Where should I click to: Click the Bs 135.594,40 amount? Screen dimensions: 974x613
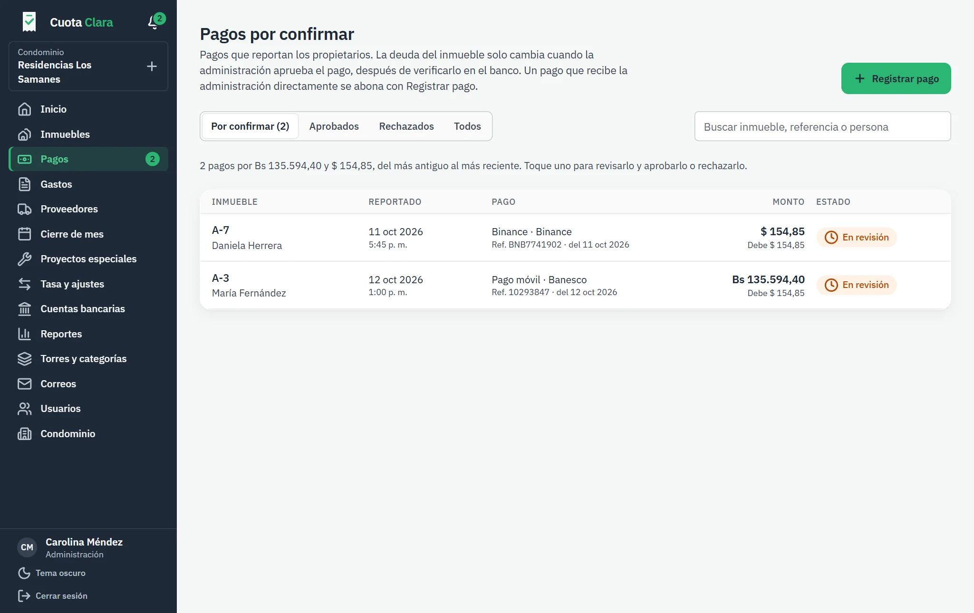coord(768,279)
